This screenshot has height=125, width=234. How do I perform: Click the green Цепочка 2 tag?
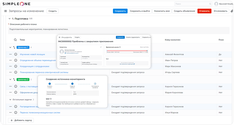click(x=23, y=79)
